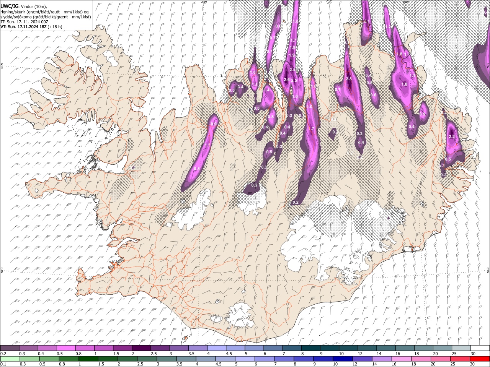This screenshot has height=367, width=490.
Task: Click the deep blue rain swatch at 10
Action: point(343,359)
